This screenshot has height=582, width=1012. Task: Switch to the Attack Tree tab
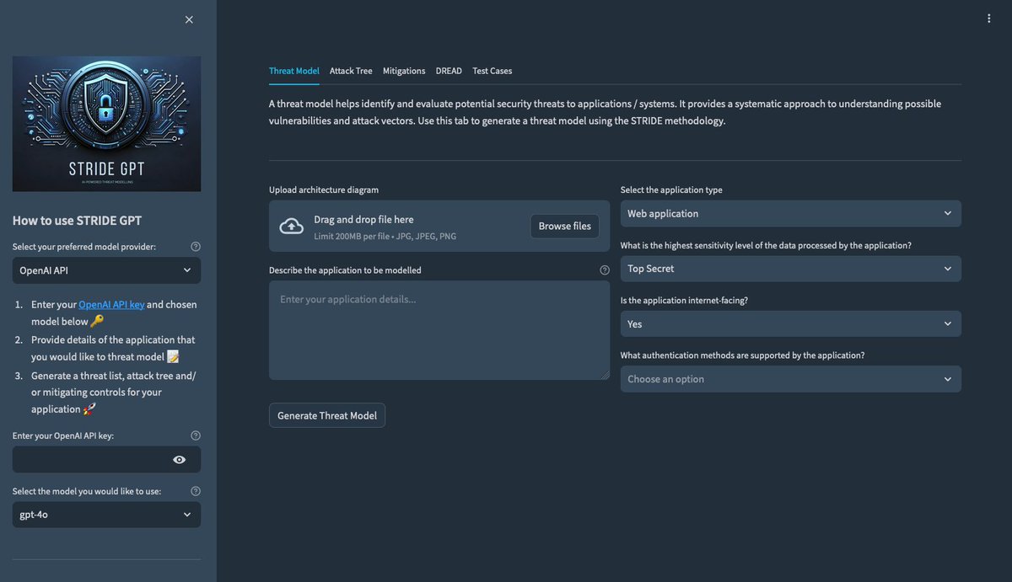coord(351,71)
